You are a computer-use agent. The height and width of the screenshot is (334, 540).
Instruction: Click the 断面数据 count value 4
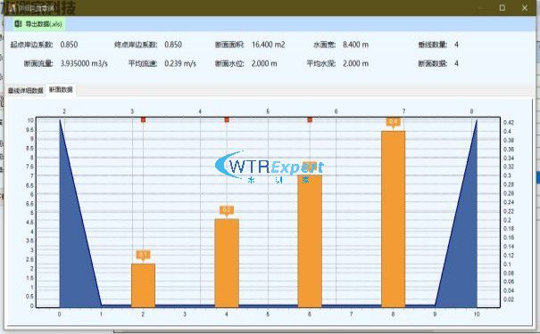coord(456,63)
